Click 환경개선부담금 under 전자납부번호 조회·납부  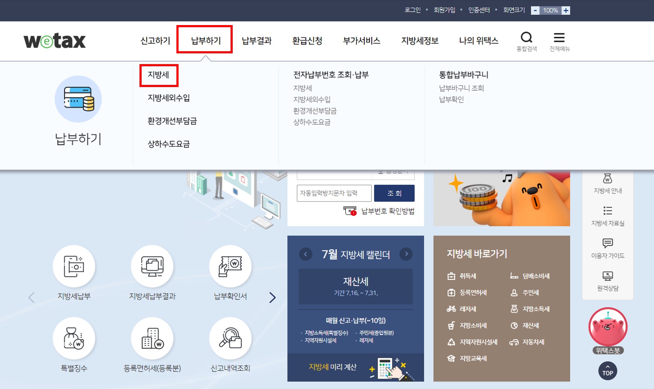pyautogui.click(x=315, y=111)
